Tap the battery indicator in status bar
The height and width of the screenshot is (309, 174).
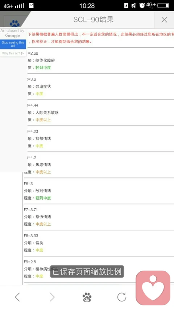[163, 5]
